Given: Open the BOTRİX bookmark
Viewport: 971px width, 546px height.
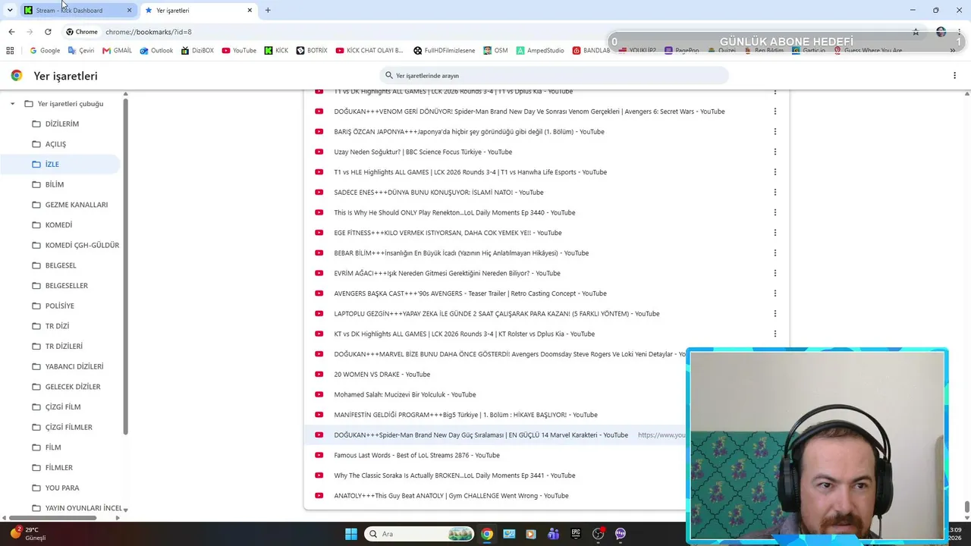Looking at the screenshot, I should click(x=312, y=50).
